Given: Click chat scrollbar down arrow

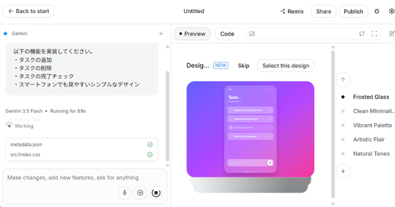Looking at the screenshot, I should (168, 166).
